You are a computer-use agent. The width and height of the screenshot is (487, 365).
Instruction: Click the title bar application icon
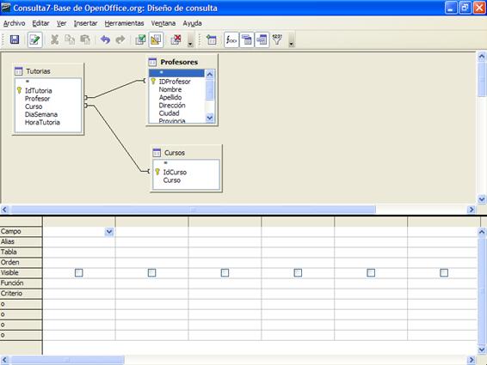[x=5, y=8]
